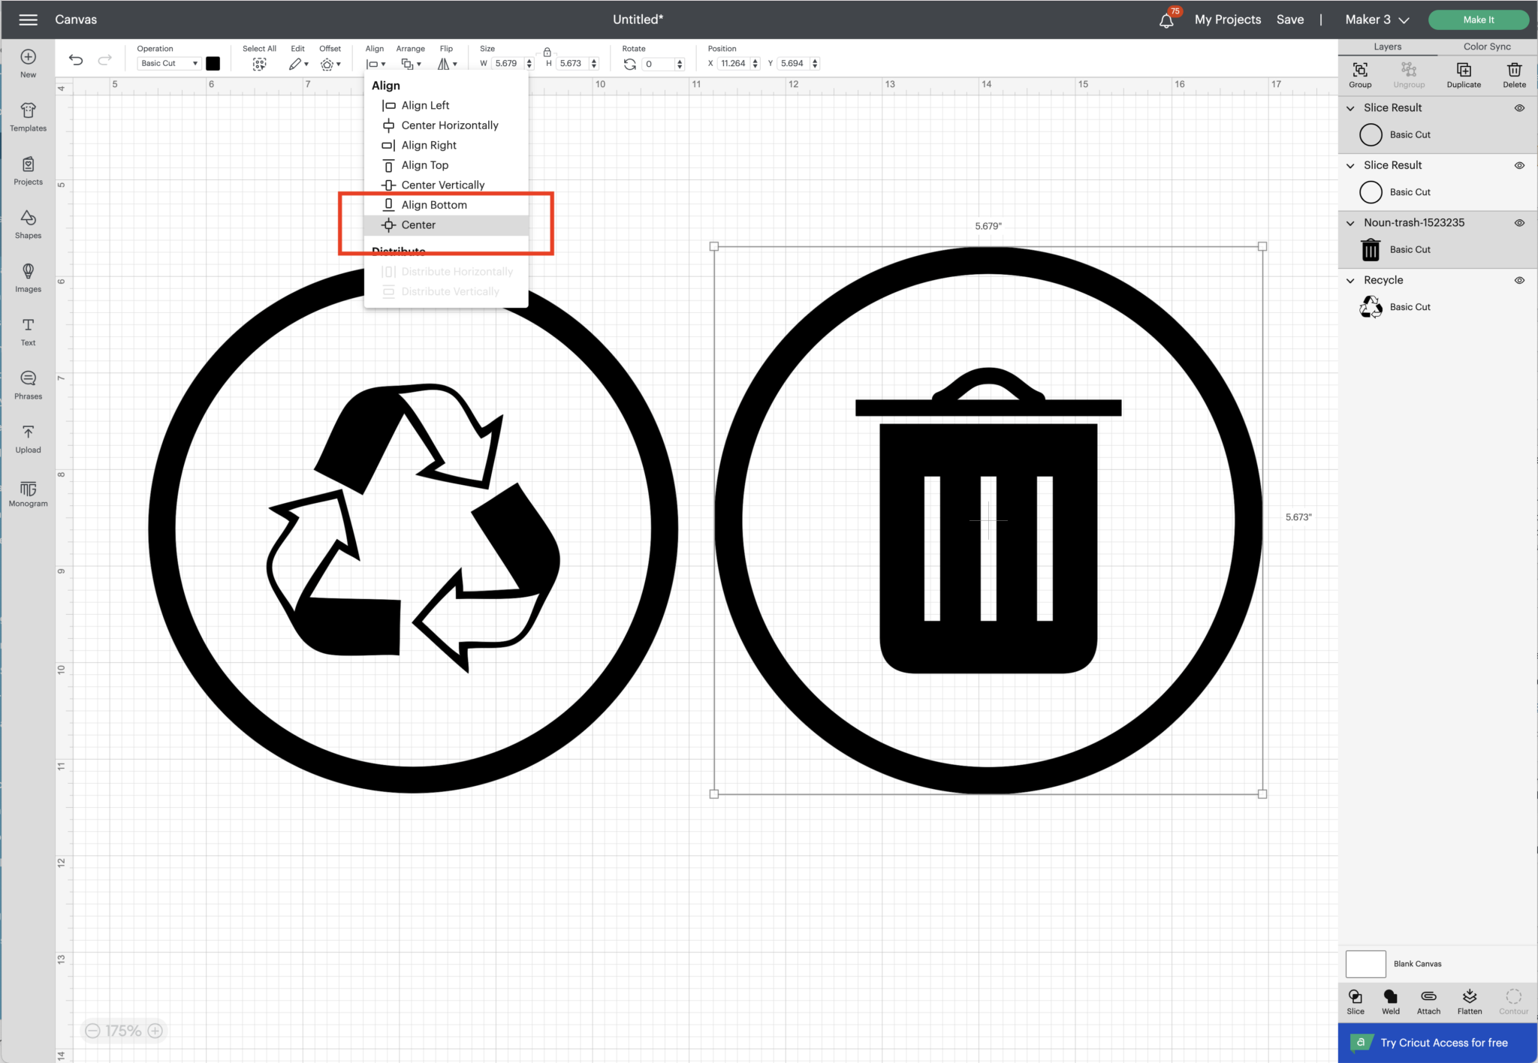This screenshot has width=1538, height=1063.
Task: Select Center from the Align menu
Action: click(x=418, y=225)
